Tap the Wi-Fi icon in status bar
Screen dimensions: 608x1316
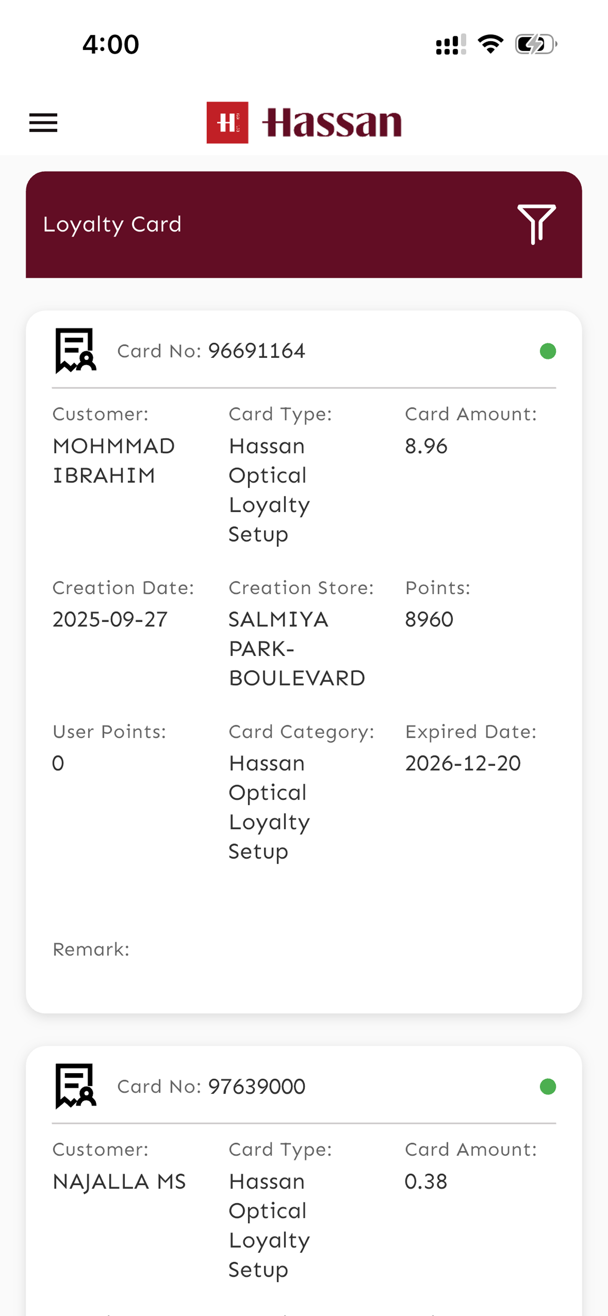point(491,45)
